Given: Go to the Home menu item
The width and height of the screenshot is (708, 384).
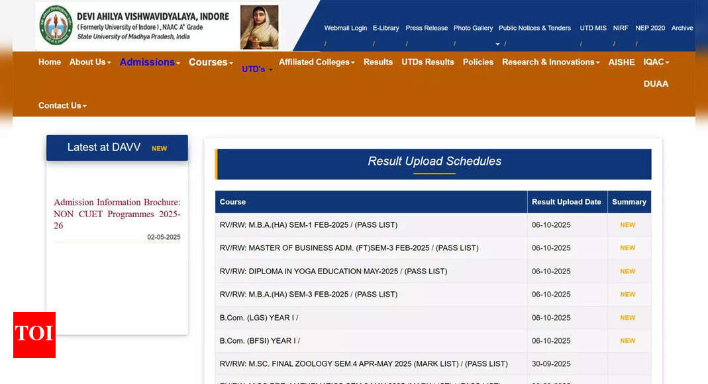Looking at the screenshot, I should (50, 62).
